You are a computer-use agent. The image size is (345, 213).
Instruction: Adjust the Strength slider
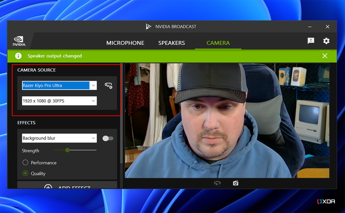[x=75, y=150]
